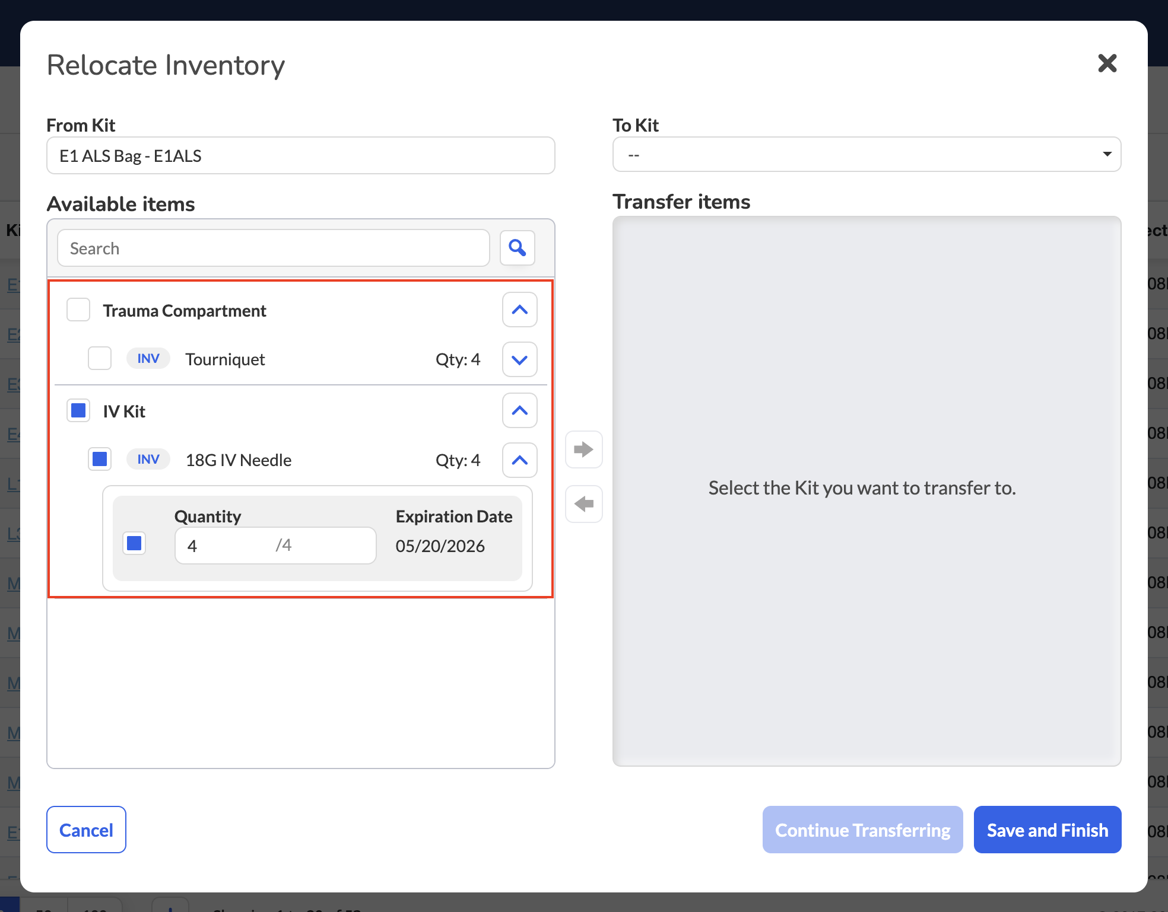Click the Available items search field

pos(274,248)
